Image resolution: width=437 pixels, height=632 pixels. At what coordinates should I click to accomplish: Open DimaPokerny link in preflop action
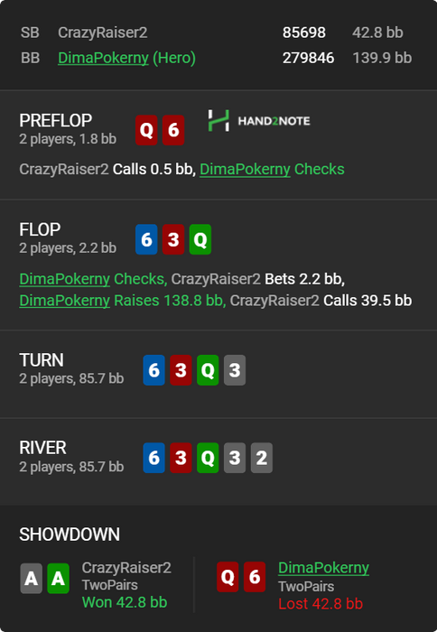pyautogui.click(x=245, y=170)
